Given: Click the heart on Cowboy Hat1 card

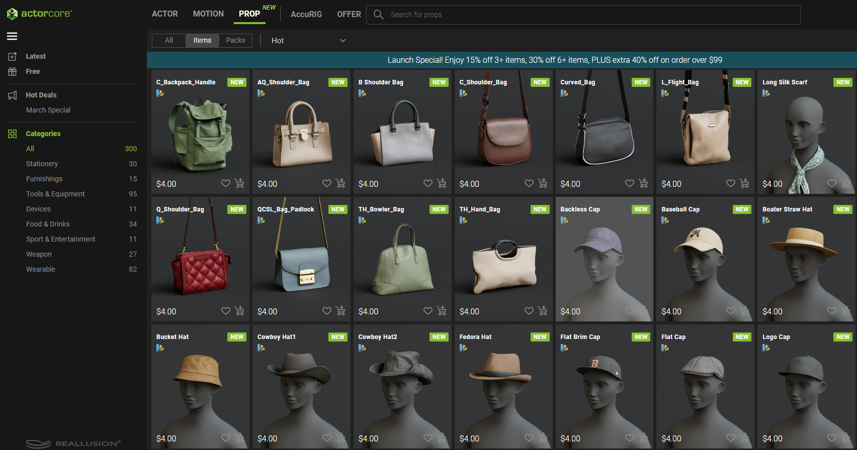Looking at the screenshot, I should click(327, 438).
